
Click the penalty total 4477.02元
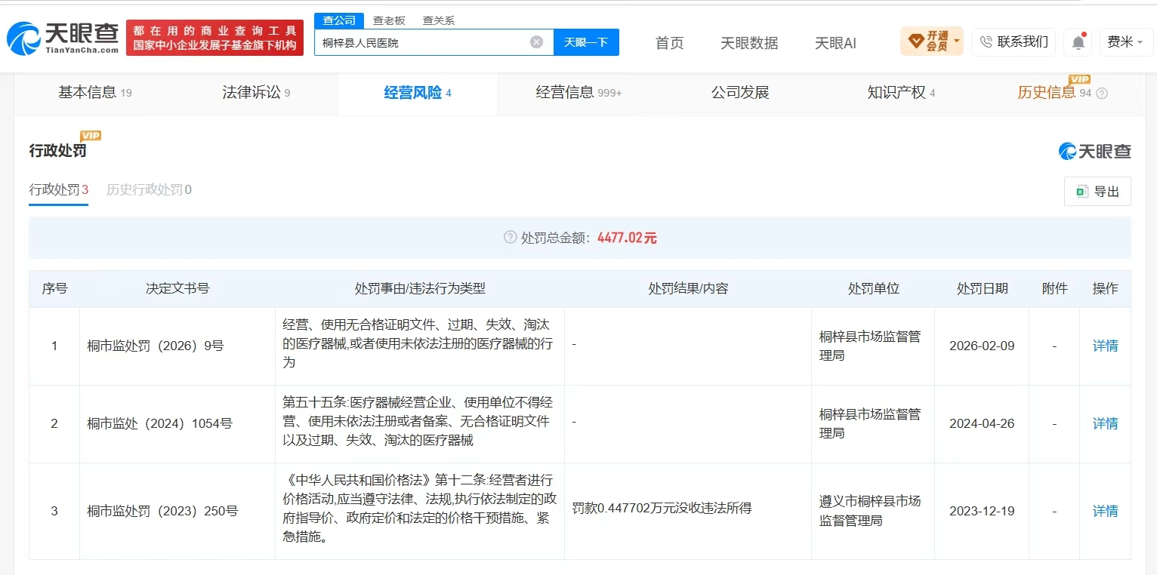(x=627, y=238)
